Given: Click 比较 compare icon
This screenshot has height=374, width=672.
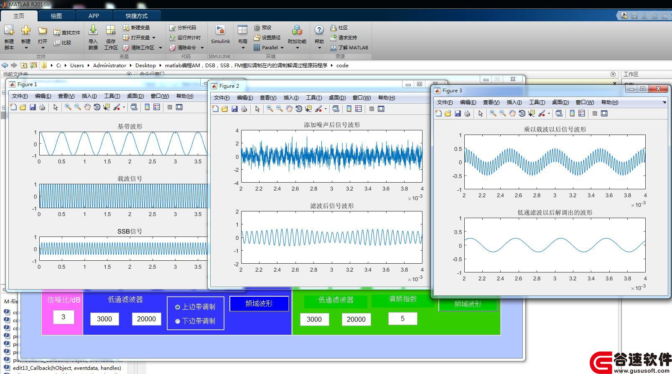Looking at the screenshot, I should point(57,42).
